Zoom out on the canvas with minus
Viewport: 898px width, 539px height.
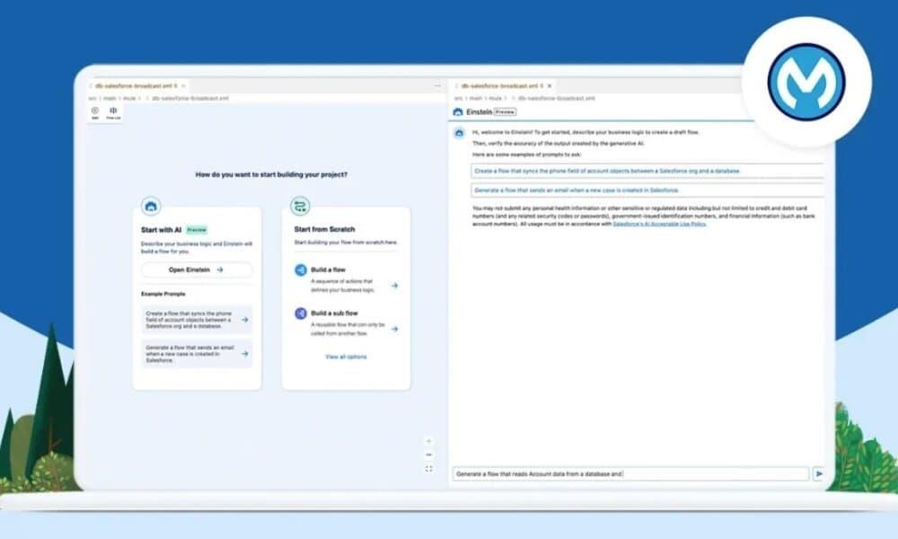tap(429, 455)
